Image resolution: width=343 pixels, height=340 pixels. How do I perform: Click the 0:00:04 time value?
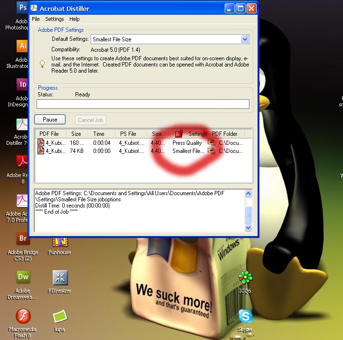(x=102, y=143)
